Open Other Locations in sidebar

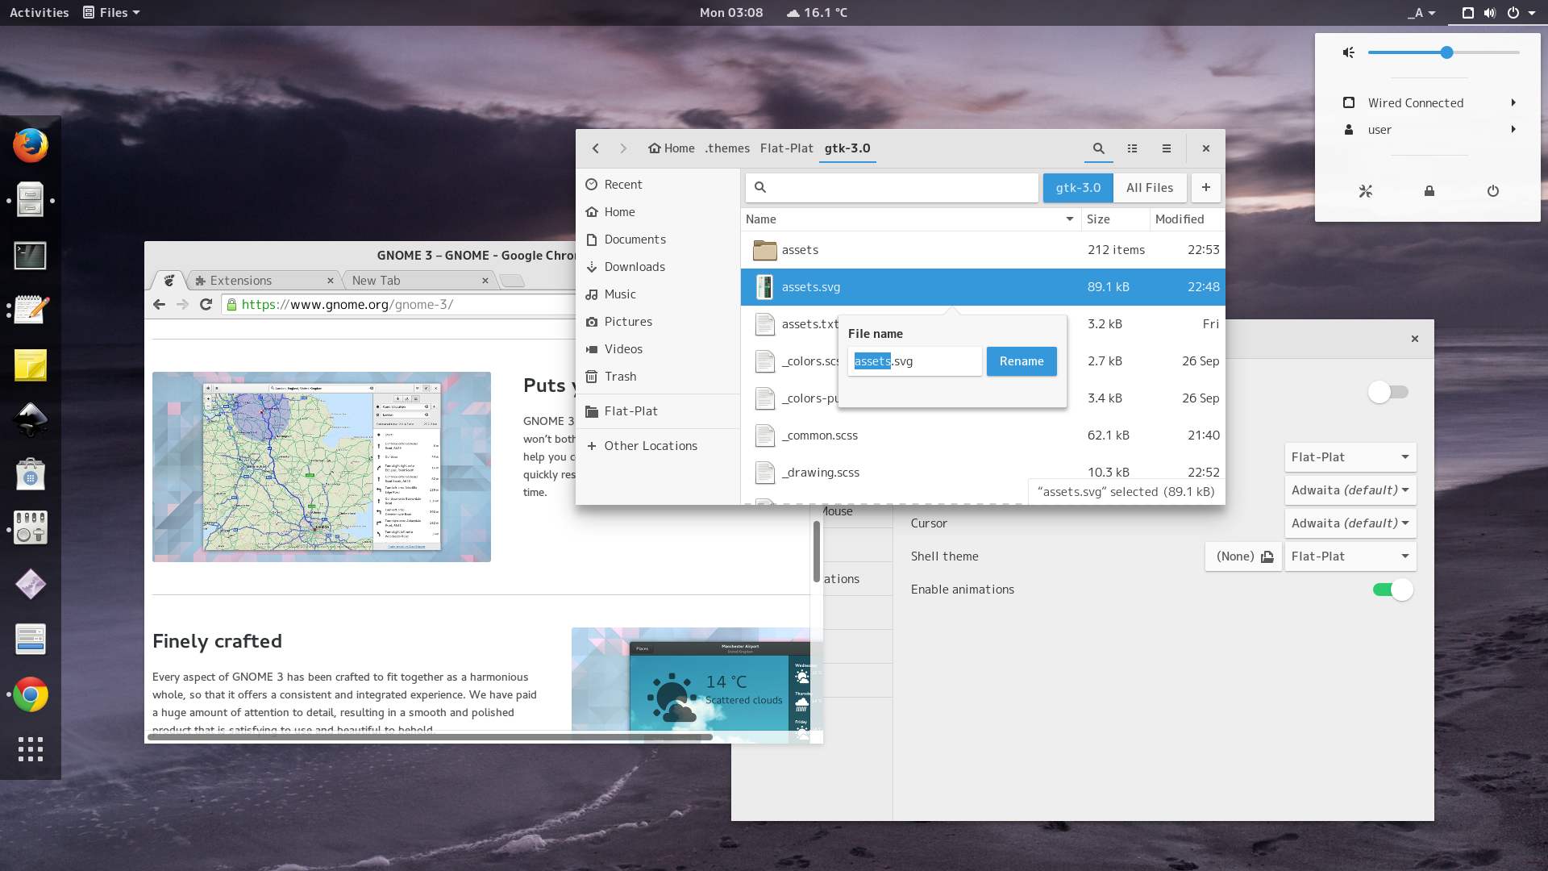[x=650, y=446]
